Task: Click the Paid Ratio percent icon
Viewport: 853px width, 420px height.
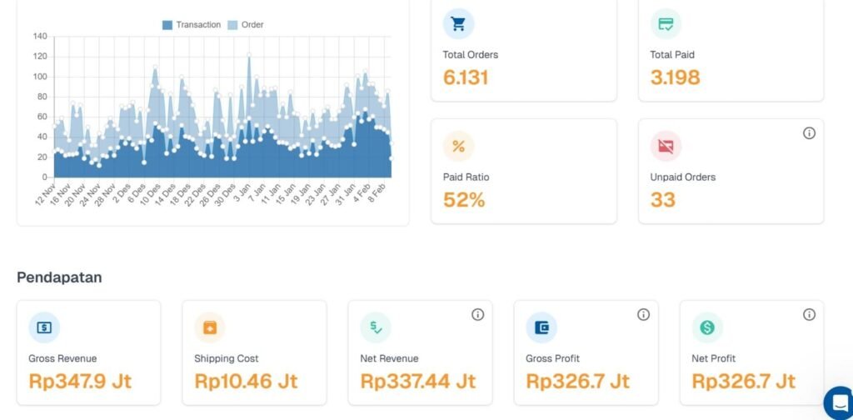Action: pos(458,147)
